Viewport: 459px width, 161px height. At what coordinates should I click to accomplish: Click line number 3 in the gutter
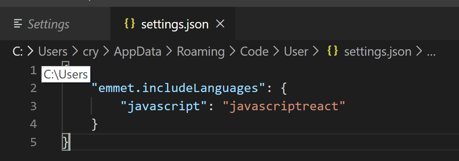pos(33,106)
